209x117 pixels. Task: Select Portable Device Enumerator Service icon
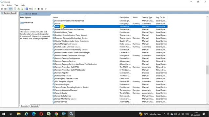54,20
